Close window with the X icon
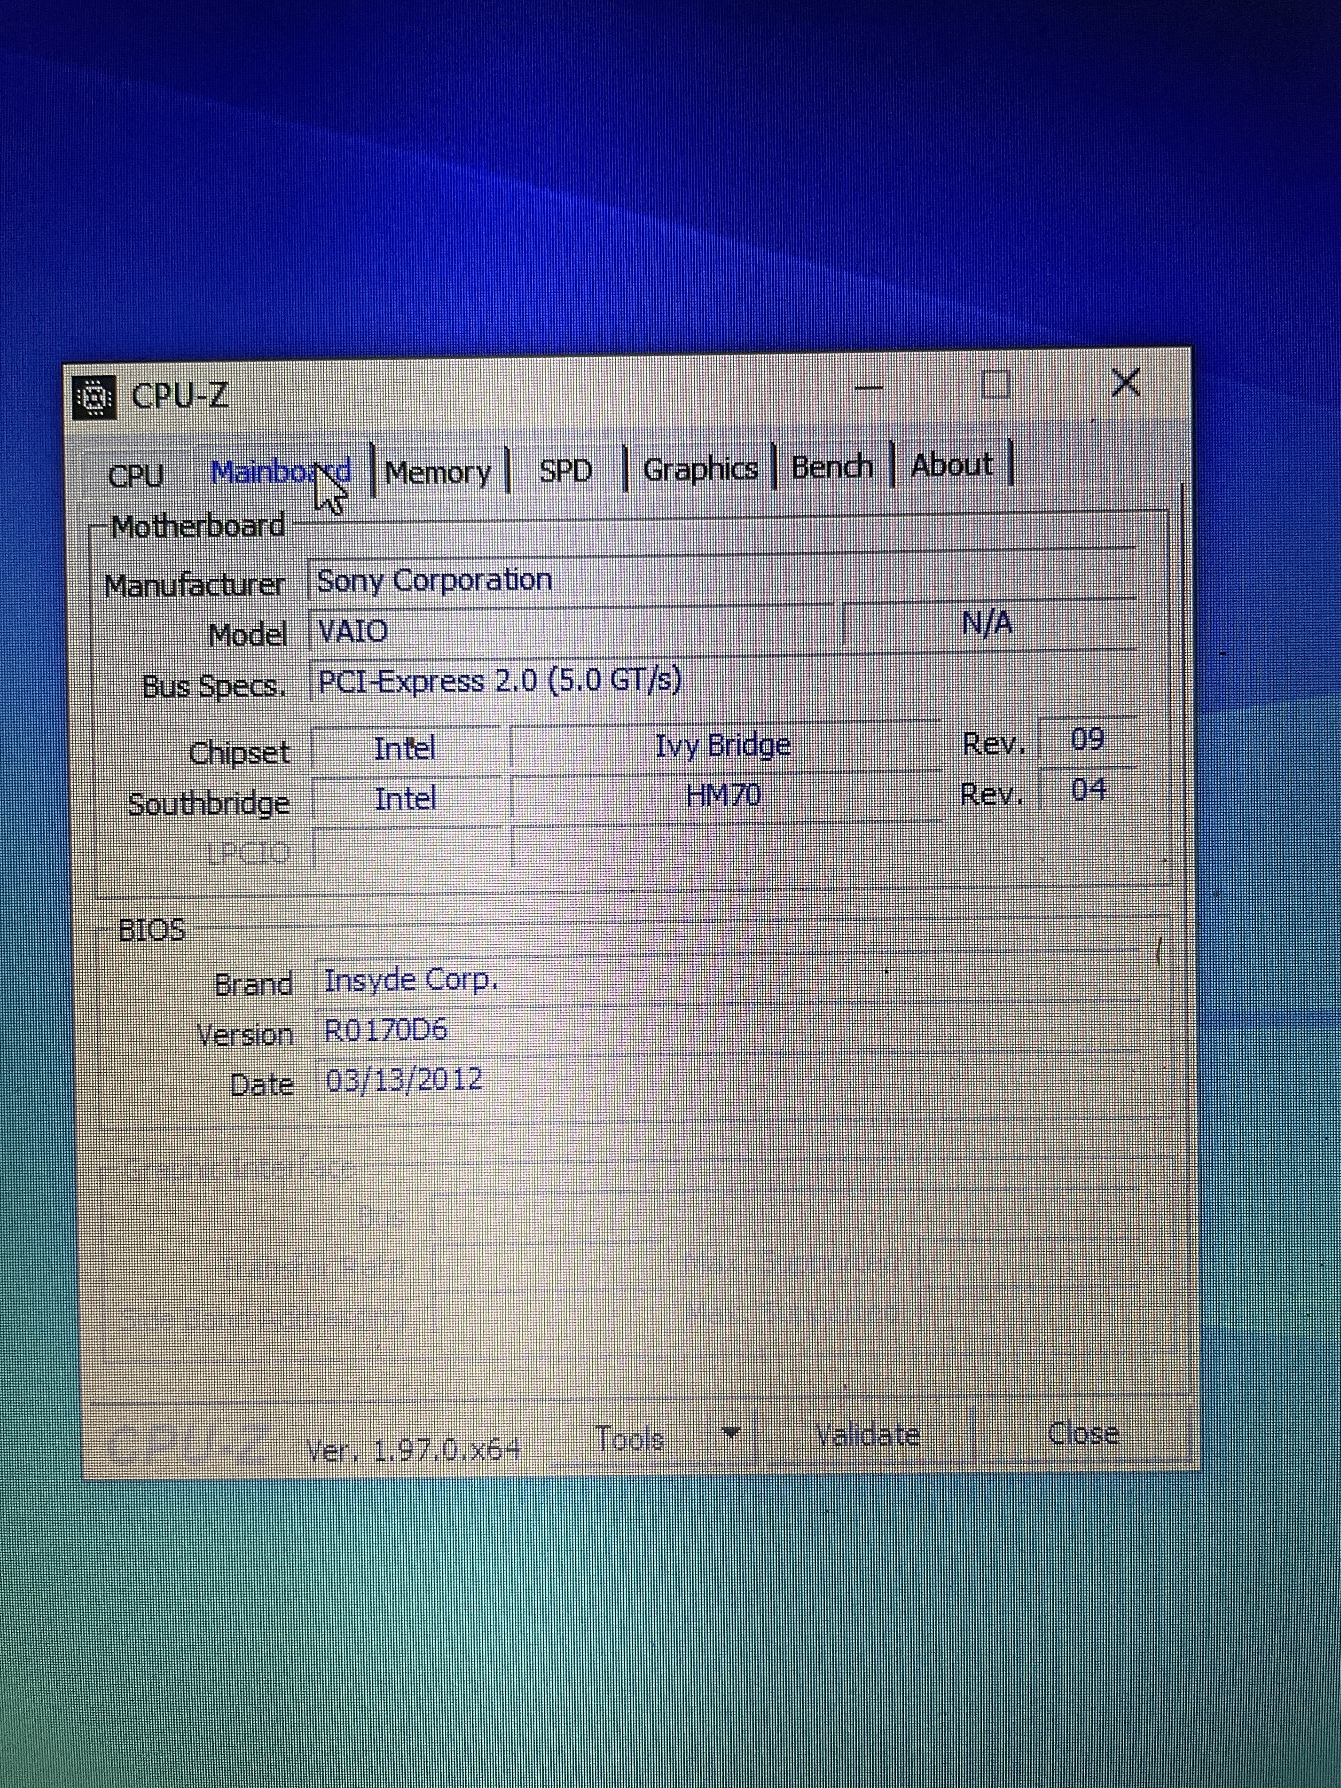 click(x=1125, y=382)
